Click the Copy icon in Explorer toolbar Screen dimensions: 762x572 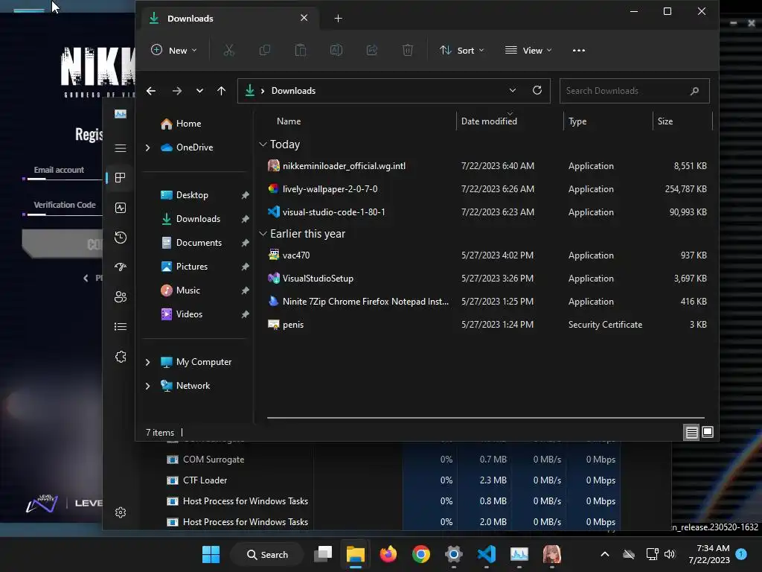(265, 50)
